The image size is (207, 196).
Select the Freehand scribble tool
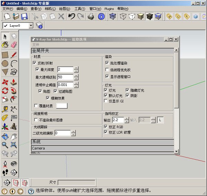pyautogui.click(x=14, y=72)
